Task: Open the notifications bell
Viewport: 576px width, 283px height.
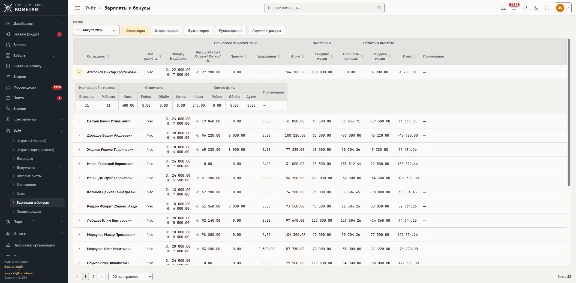Action: tap(525, 8)
